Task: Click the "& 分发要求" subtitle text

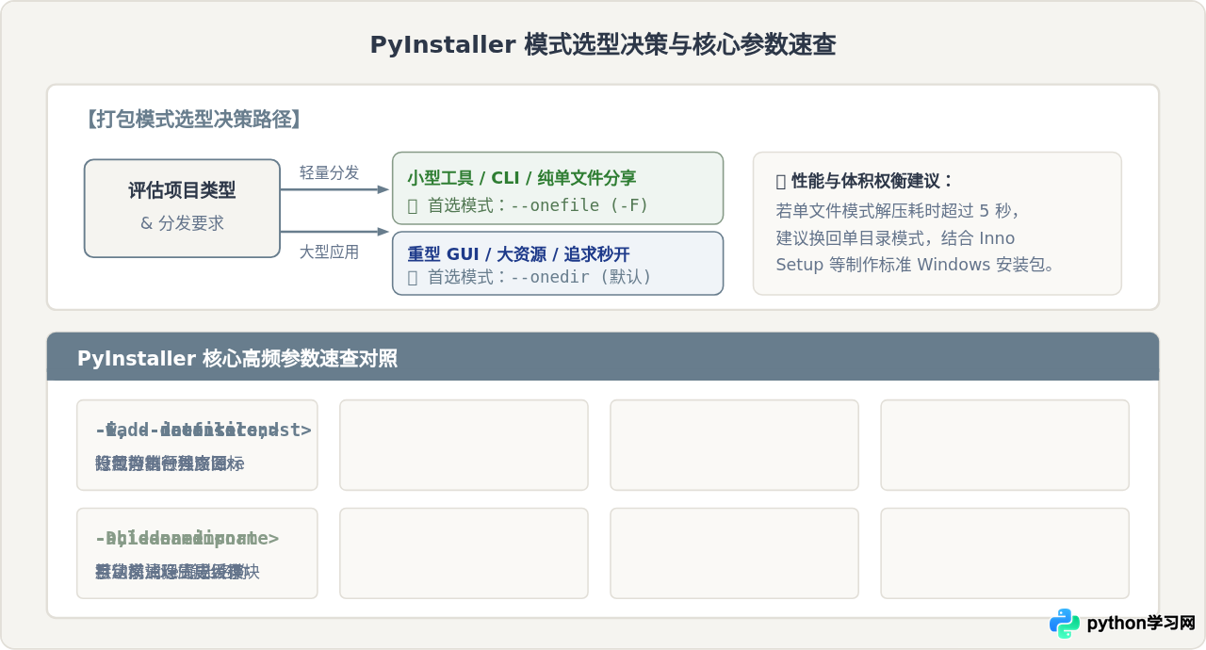Action: [183, 223]
